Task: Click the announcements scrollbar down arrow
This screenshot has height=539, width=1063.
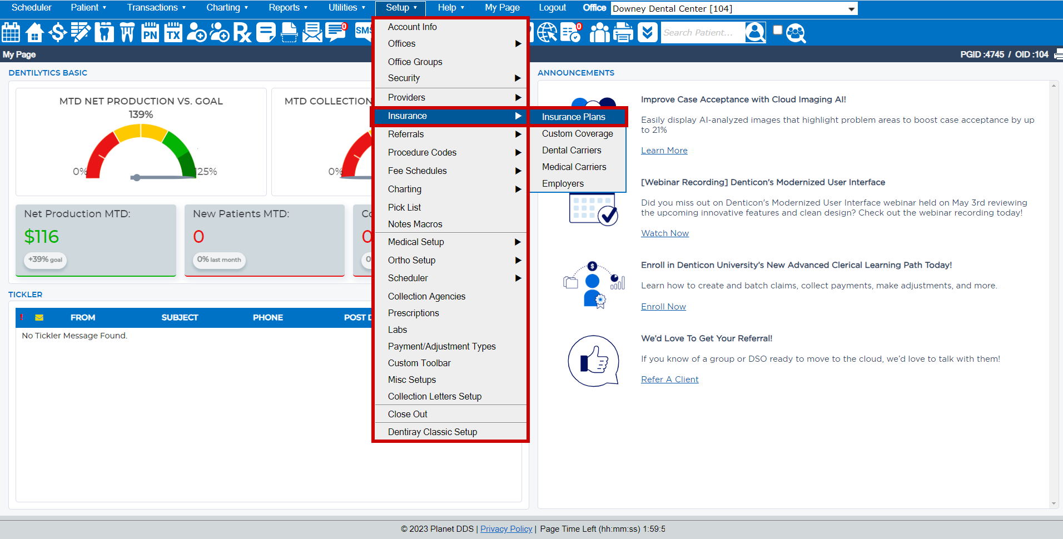Action: click(x=1054, y=503)
